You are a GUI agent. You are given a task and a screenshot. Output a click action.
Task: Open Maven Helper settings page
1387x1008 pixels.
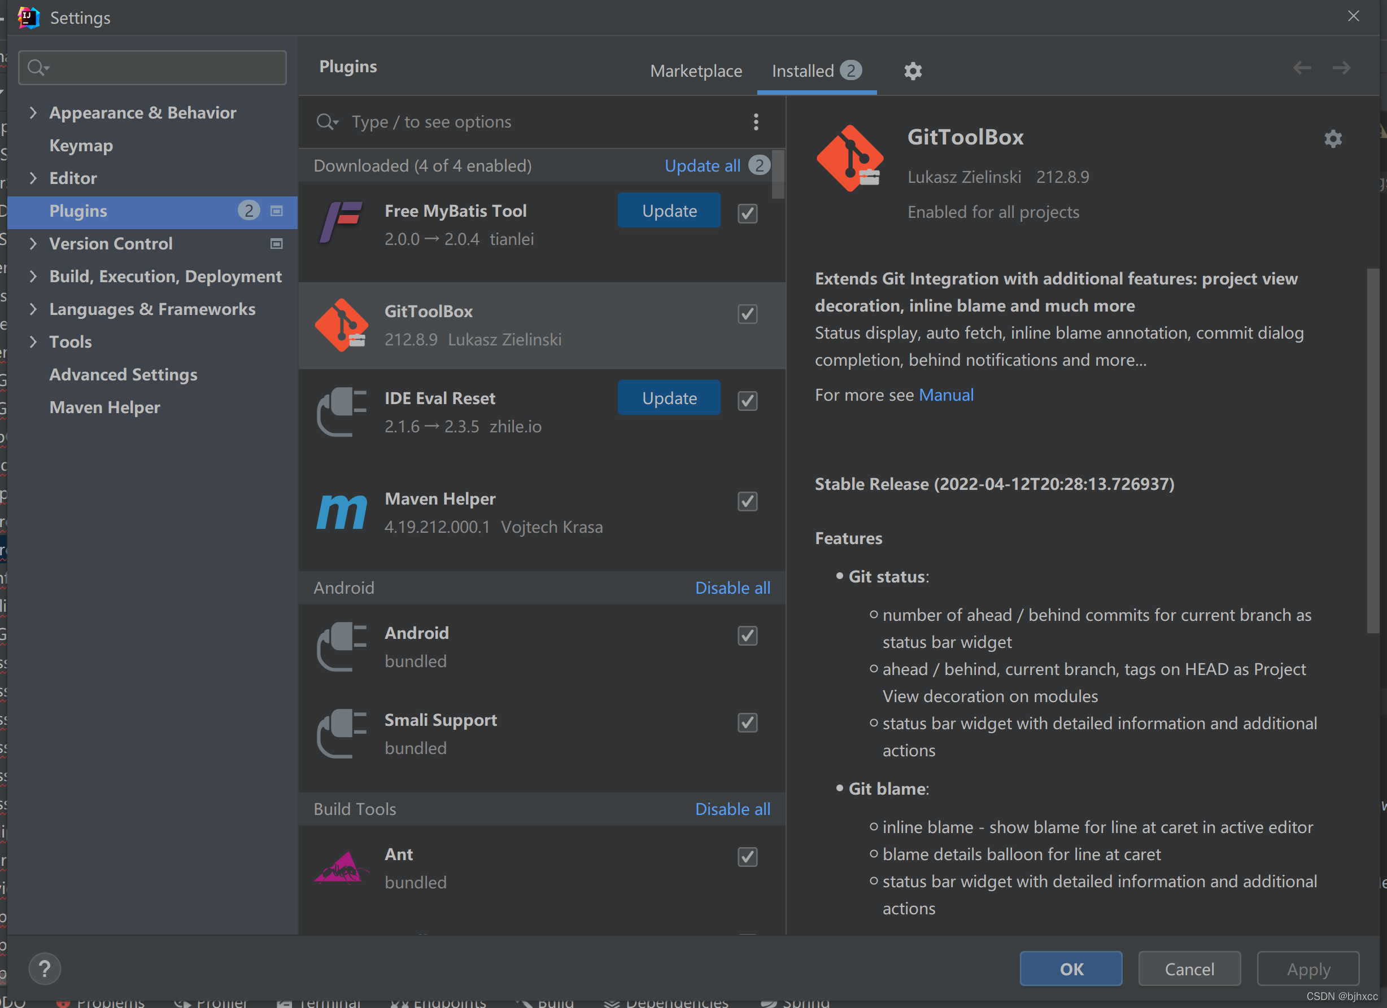[x=104, y=407]
